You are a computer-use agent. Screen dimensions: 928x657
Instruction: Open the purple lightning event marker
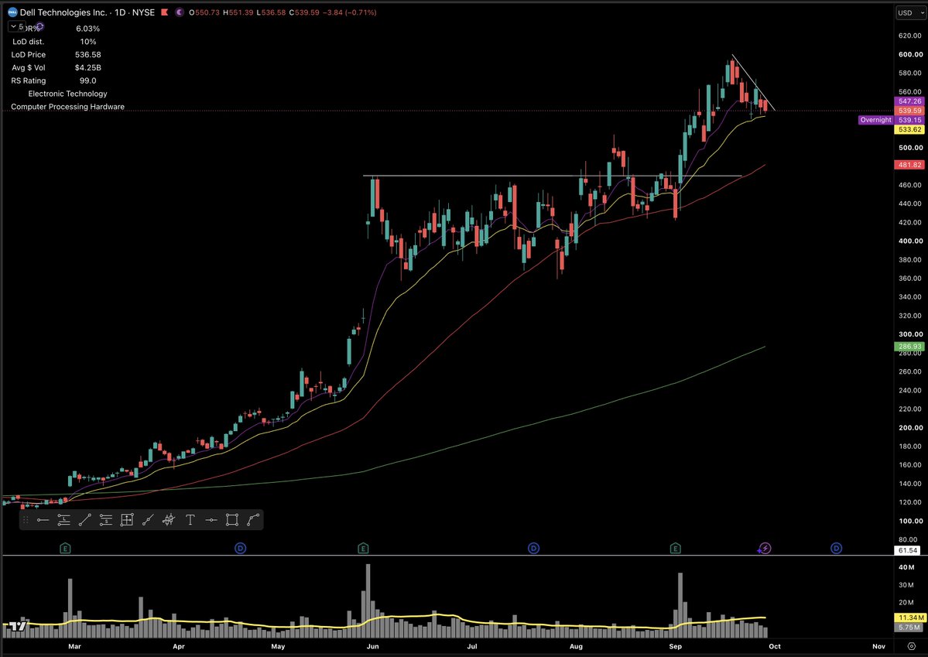point(765,549)
